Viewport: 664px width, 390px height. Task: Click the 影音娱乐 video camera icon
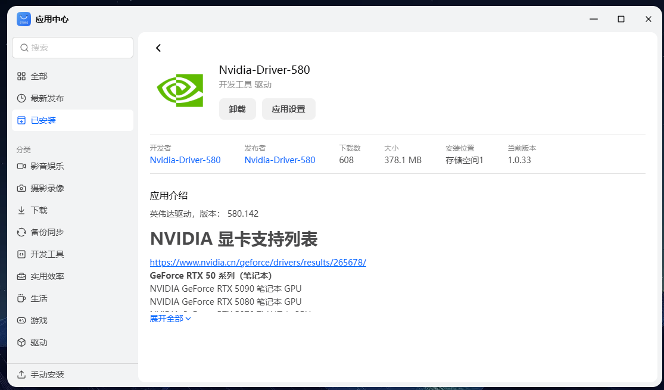click(21, 166)
